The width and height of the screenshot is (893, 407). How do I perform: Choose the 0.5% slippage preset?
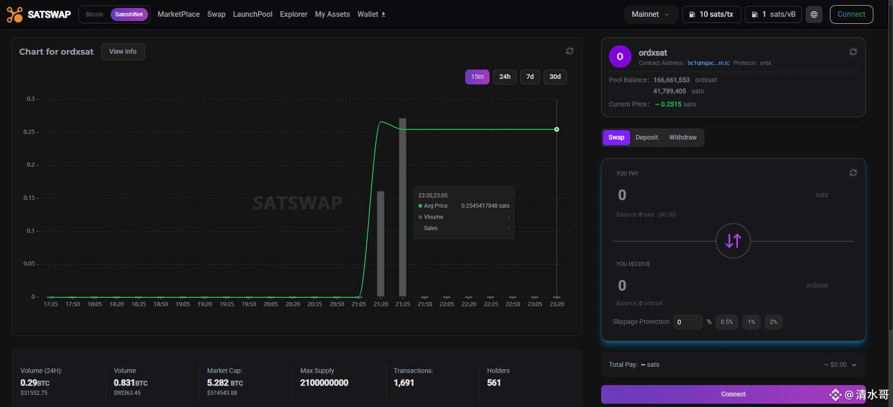point(726,322)
